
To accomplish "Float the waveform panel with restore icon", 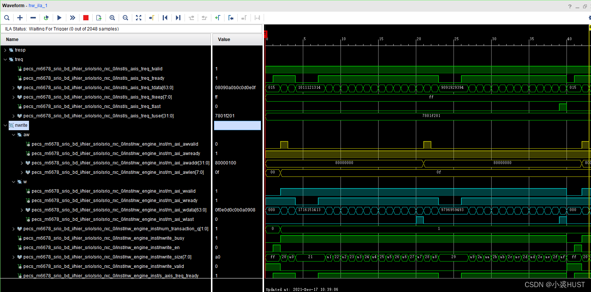I will click(585, 6).
